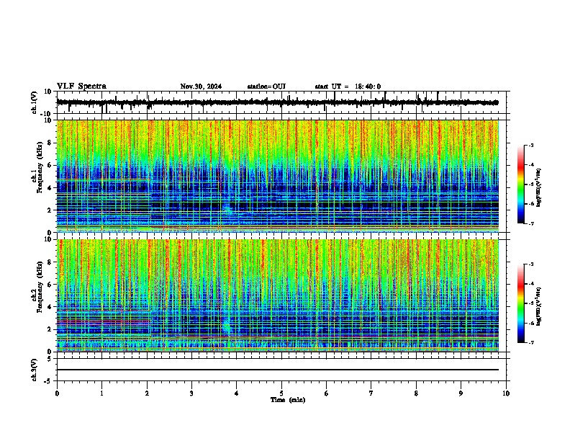Click time axis tick label "3"
This screenshot has width=570, height=441.
point(191,393)
